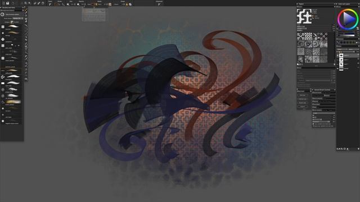Select the glowing golden wide brush variant

(13, 102)
